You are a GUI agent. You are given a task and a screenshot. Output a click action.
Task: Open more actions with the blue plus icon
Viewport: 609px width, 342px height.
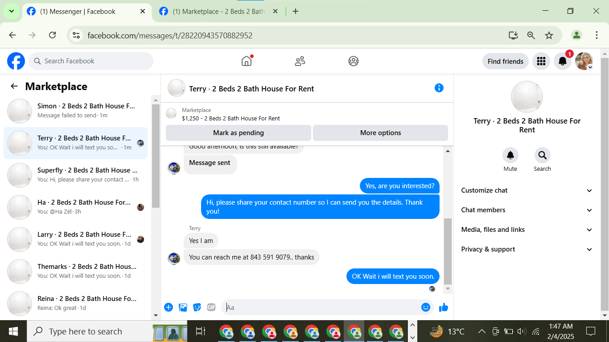pos(169,307)
